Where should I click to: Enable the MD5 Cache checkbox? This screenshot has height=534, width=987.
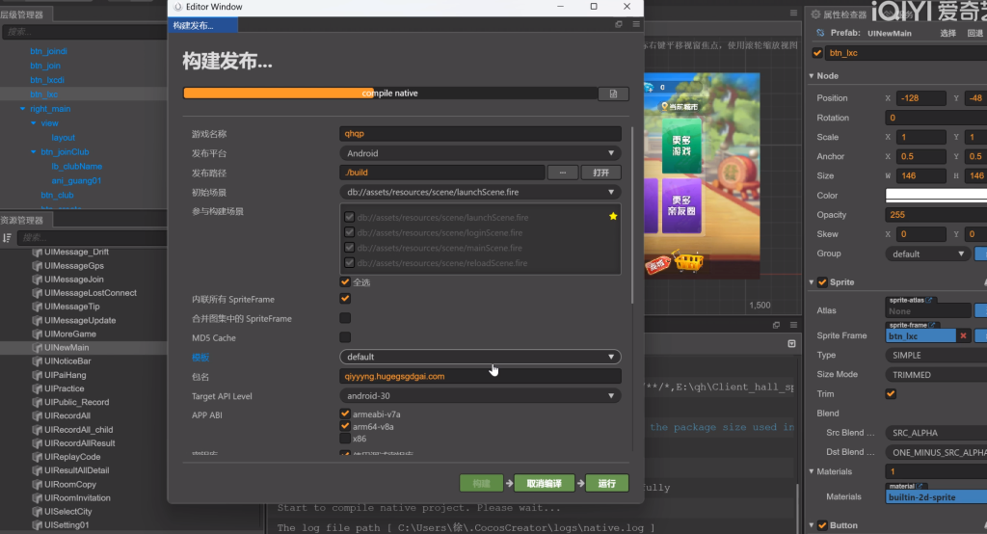345,337
